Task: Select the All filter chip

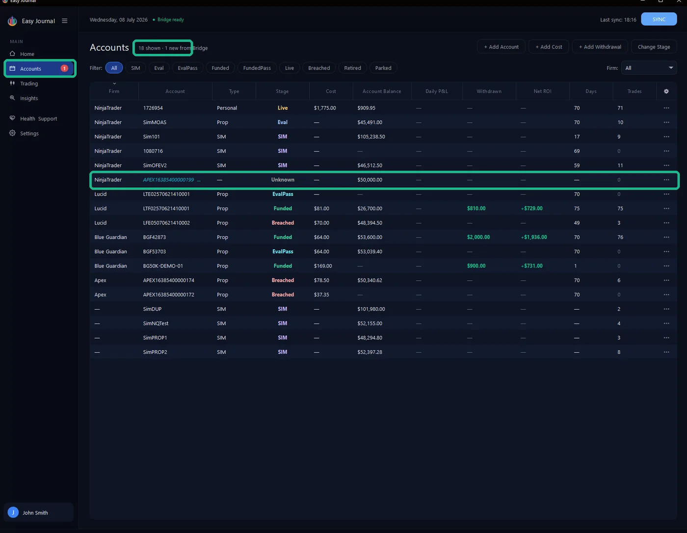Action: (114, 68)
